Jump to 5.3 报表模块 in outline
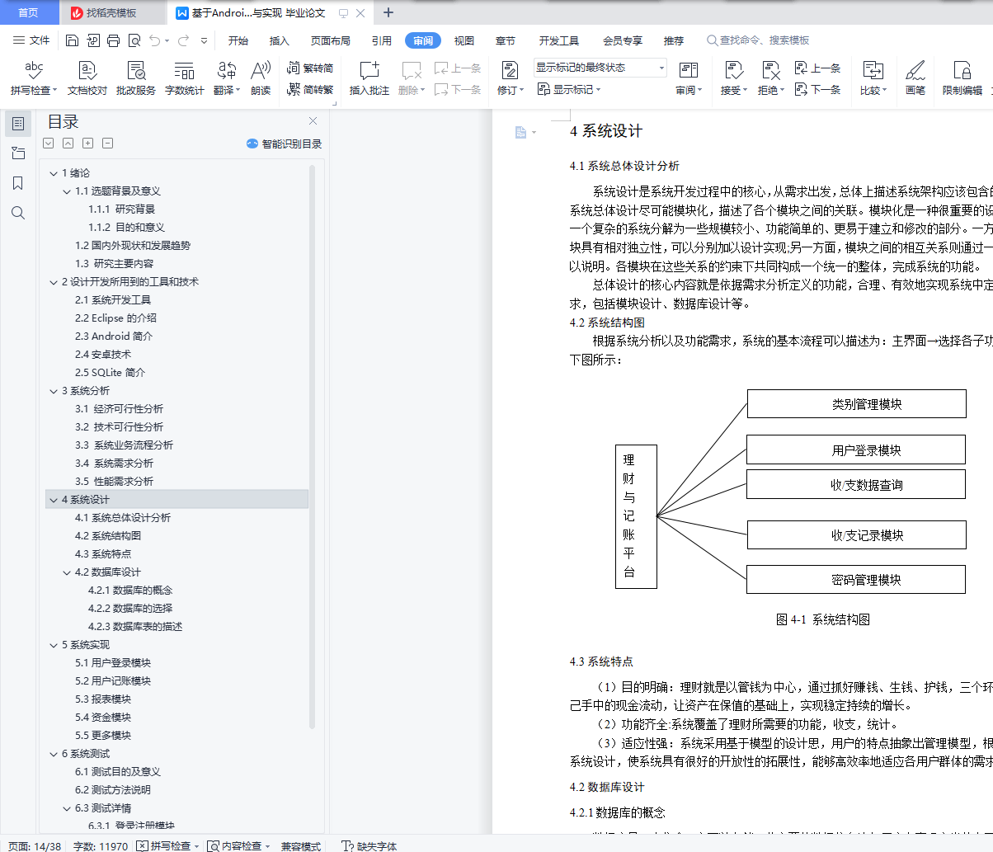 103,699
